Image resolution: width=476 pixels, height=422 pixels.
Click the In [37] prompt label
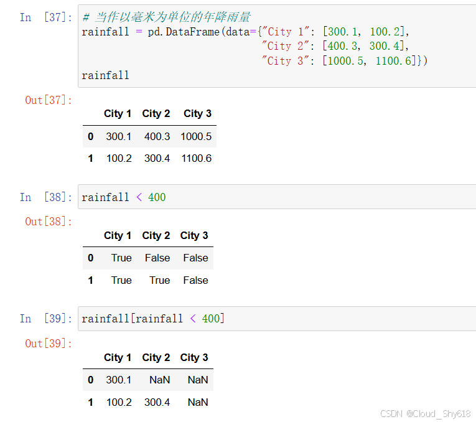pos(46,17)
